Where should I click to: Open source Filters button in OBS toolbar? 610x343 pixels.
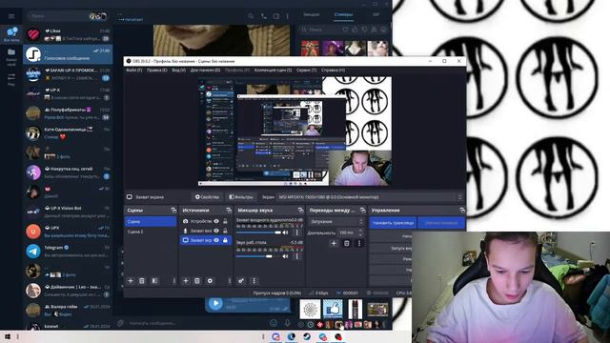[x=241, y=197]
